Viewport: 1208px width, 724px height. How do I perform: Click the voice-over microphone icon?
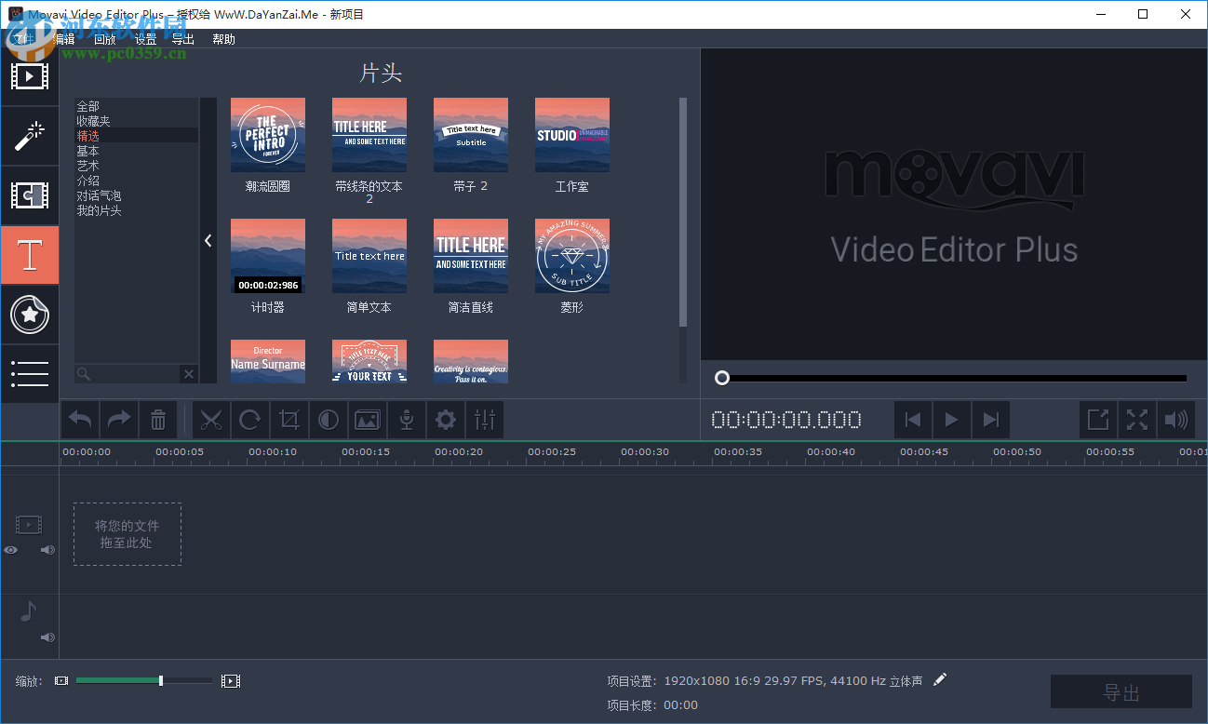406,419
